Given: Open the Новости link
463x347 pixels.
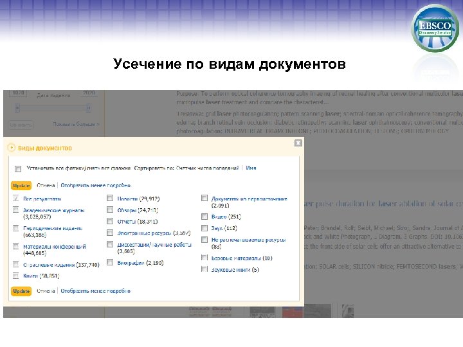Looking at the screenshot, I should [127, 199].
